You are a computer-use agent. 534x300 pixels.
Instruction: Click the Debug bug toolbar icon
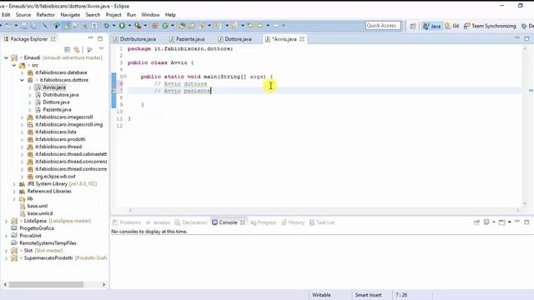coord(107,26)
